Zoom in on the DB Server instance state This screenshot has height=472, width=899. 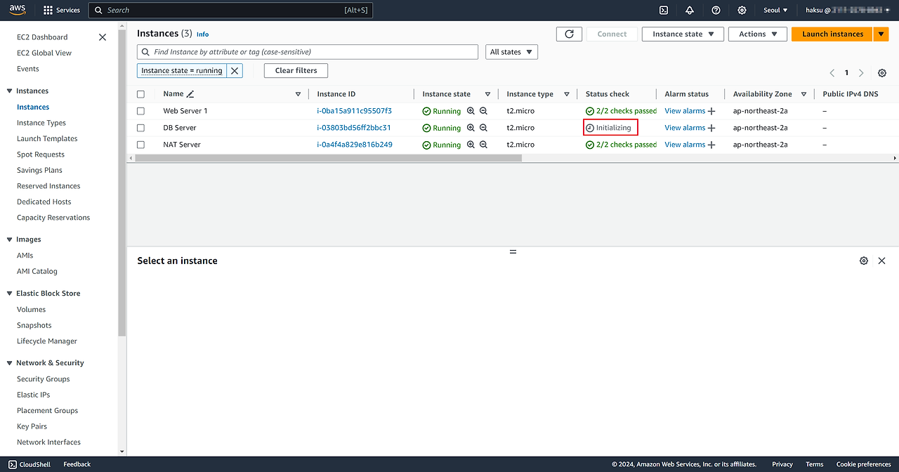click(x=471, y=128)
